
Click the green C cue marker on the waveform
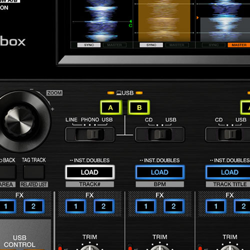click(x=130, y=25)
